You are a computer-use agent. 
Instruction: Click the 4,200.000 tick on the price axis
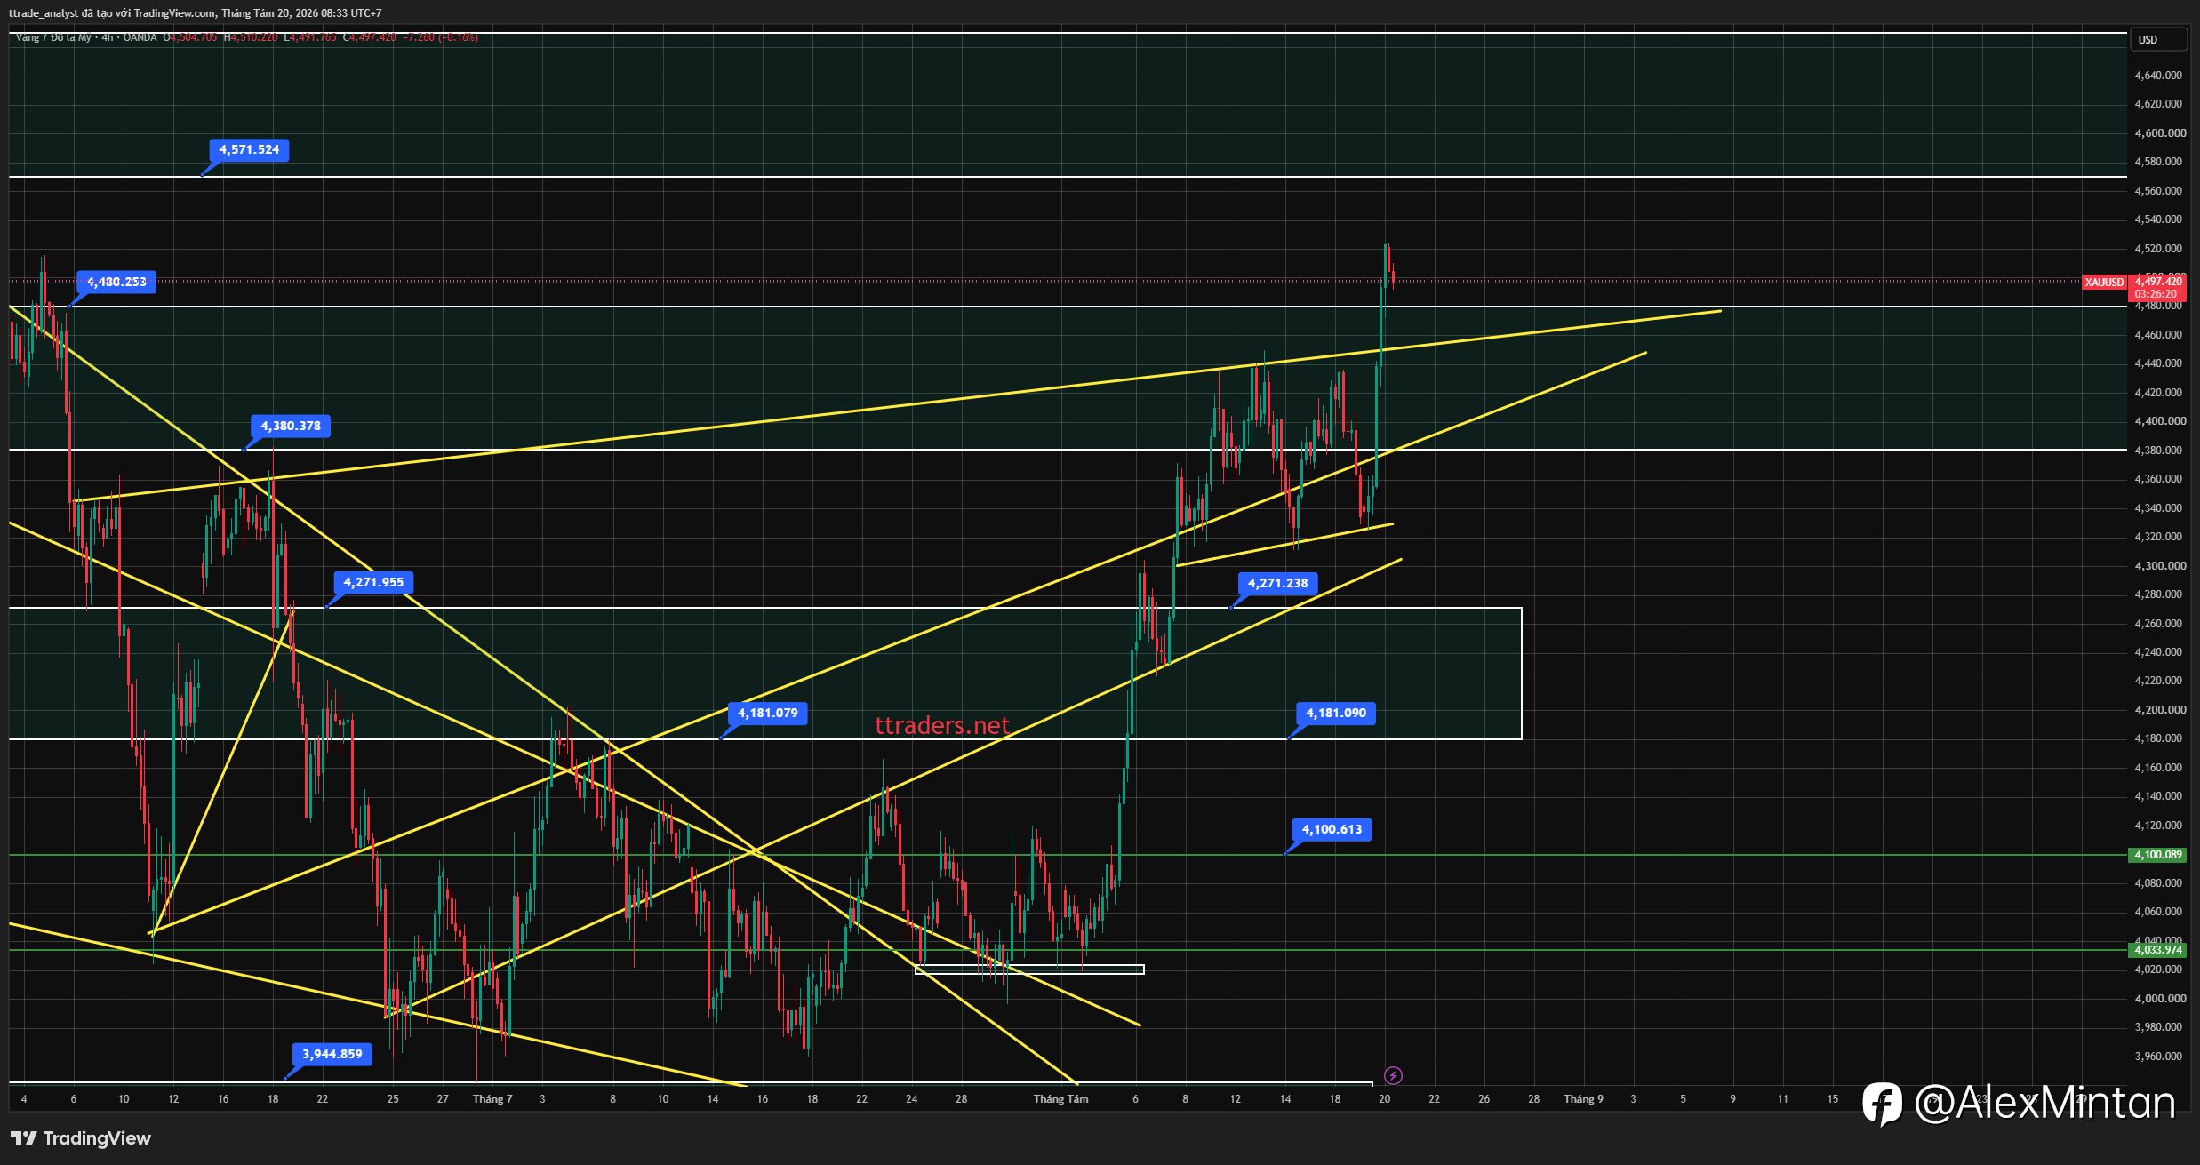(2158, 710)
